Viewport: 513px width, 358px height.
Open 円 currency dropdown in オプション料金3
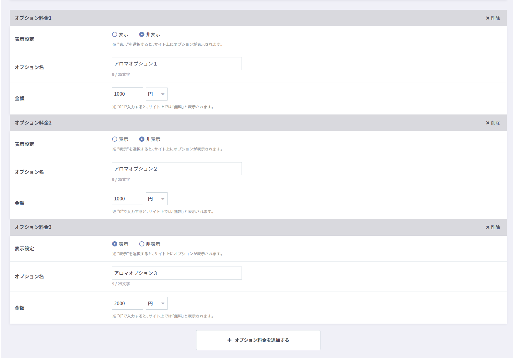[156, 304]
